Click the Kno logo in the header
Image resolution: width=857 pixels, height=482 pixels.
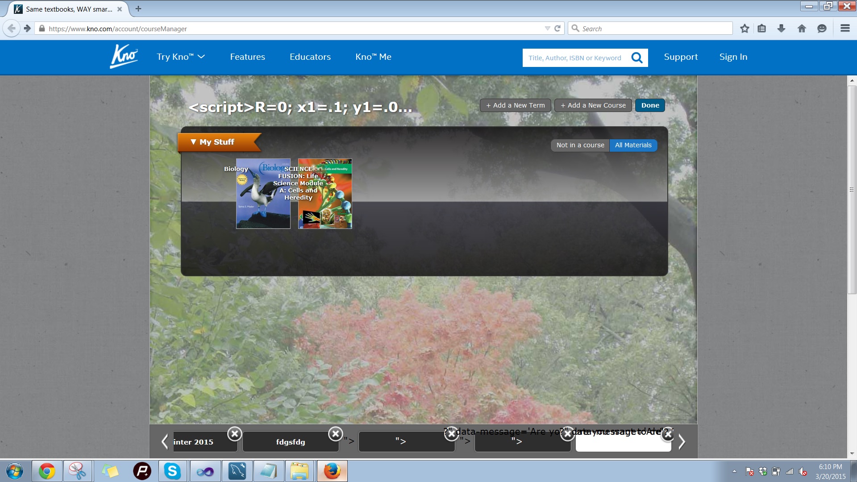pos(124,56)
